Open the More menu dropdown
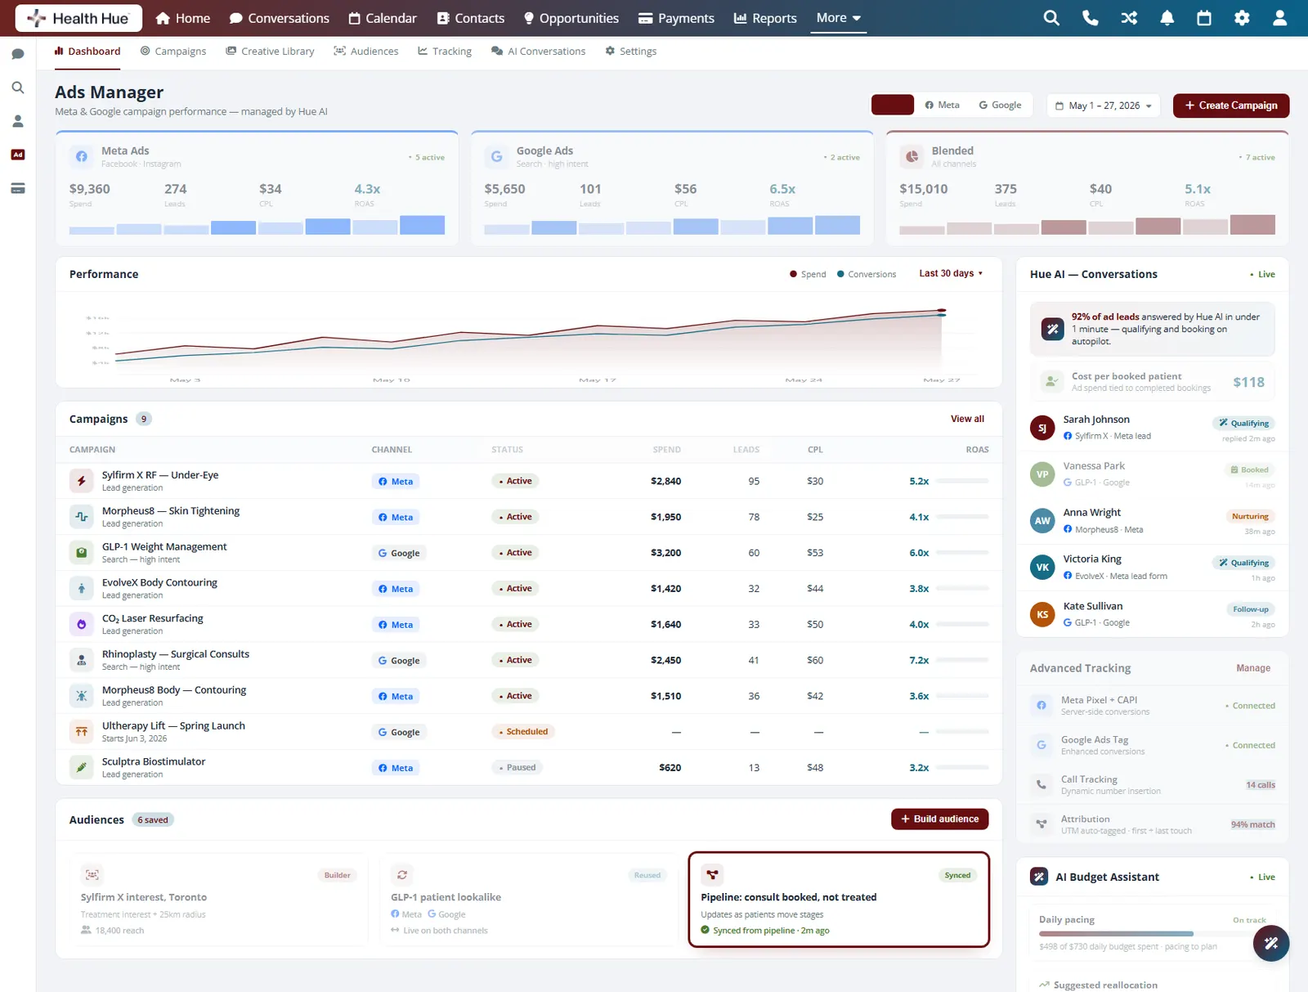This screenshot has width=1308, height=992. 838,18
